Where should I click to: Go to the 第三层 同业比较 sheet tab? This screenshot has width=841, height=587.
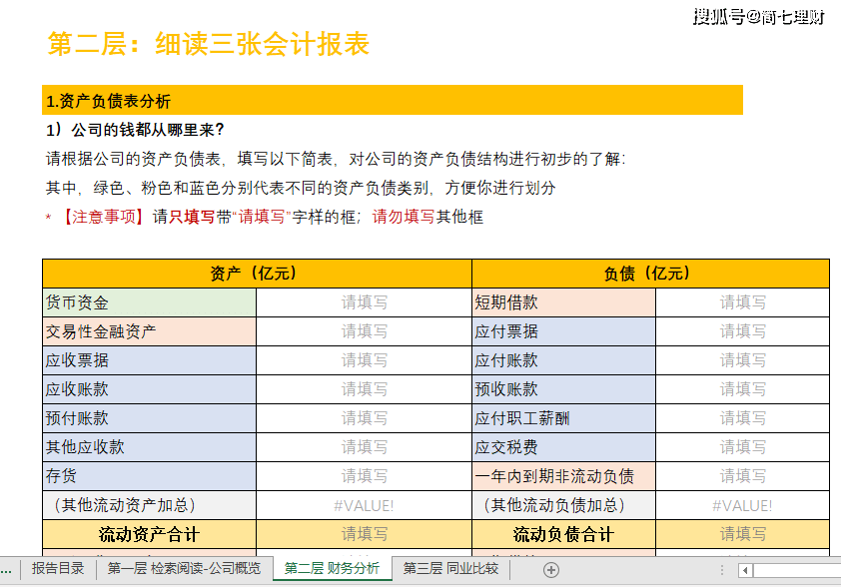coord(449,569)
